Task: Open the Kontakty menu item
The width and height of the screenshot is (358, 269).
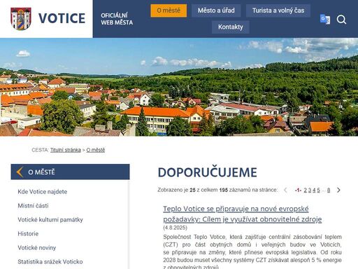Action: (x=231, y=27)
